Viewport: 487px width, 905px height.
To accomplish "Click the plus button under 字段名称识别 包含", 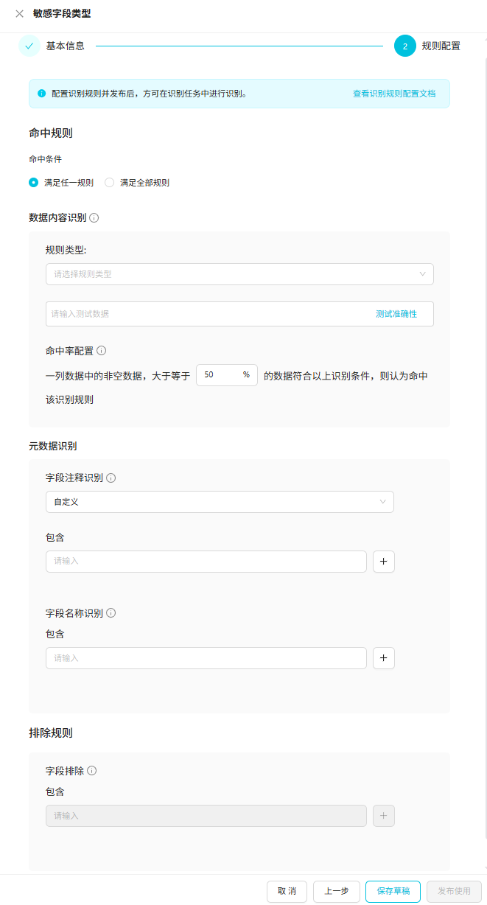I will 383,658.
